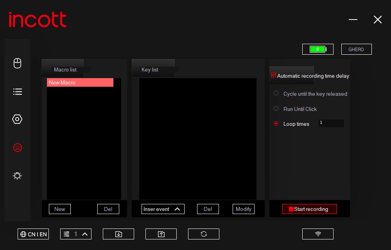Screen dimensions: 391x250
Task: Expand the profile 1 selector dropdown
Action: [x=76, y=234]
